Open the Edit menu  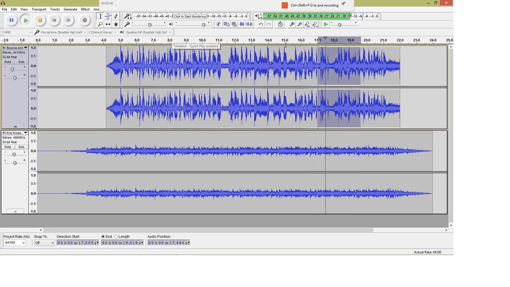[14, 9]
